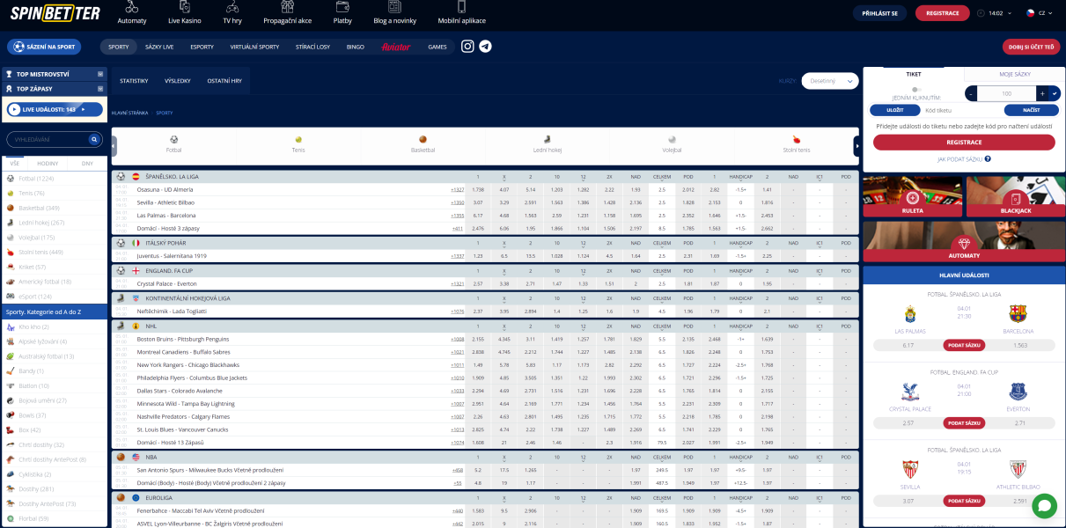Toggle the Jedním kliknutím one-click switch
Image resolution: width=1066 pixels, height=528 pixels.
[x=916, y=90]
